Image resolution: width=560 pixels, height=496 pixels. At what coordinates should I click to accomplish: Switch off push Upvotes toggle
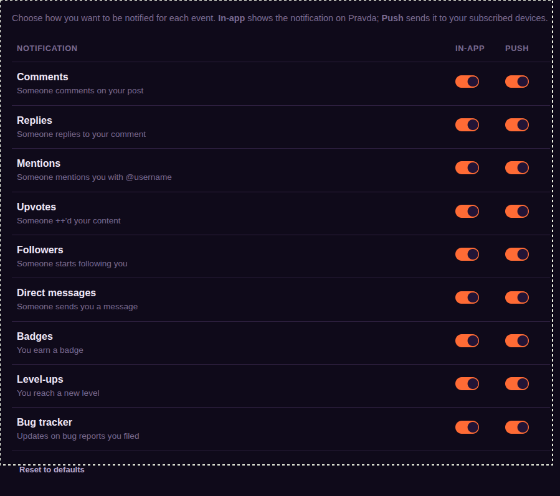pos(517,211)
